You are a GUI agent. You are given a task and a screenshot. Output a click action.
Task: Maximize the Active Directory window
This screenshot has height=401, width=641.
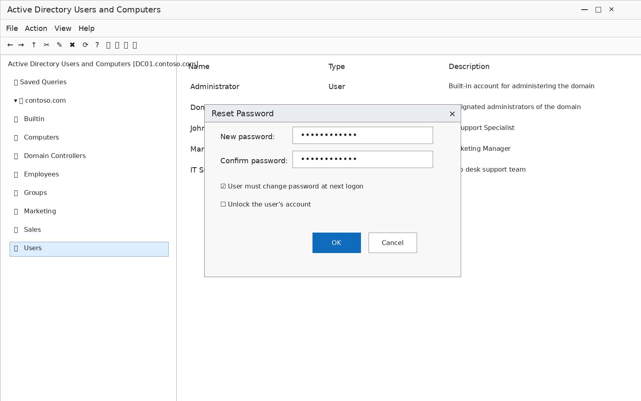click(x=598, y=10)
